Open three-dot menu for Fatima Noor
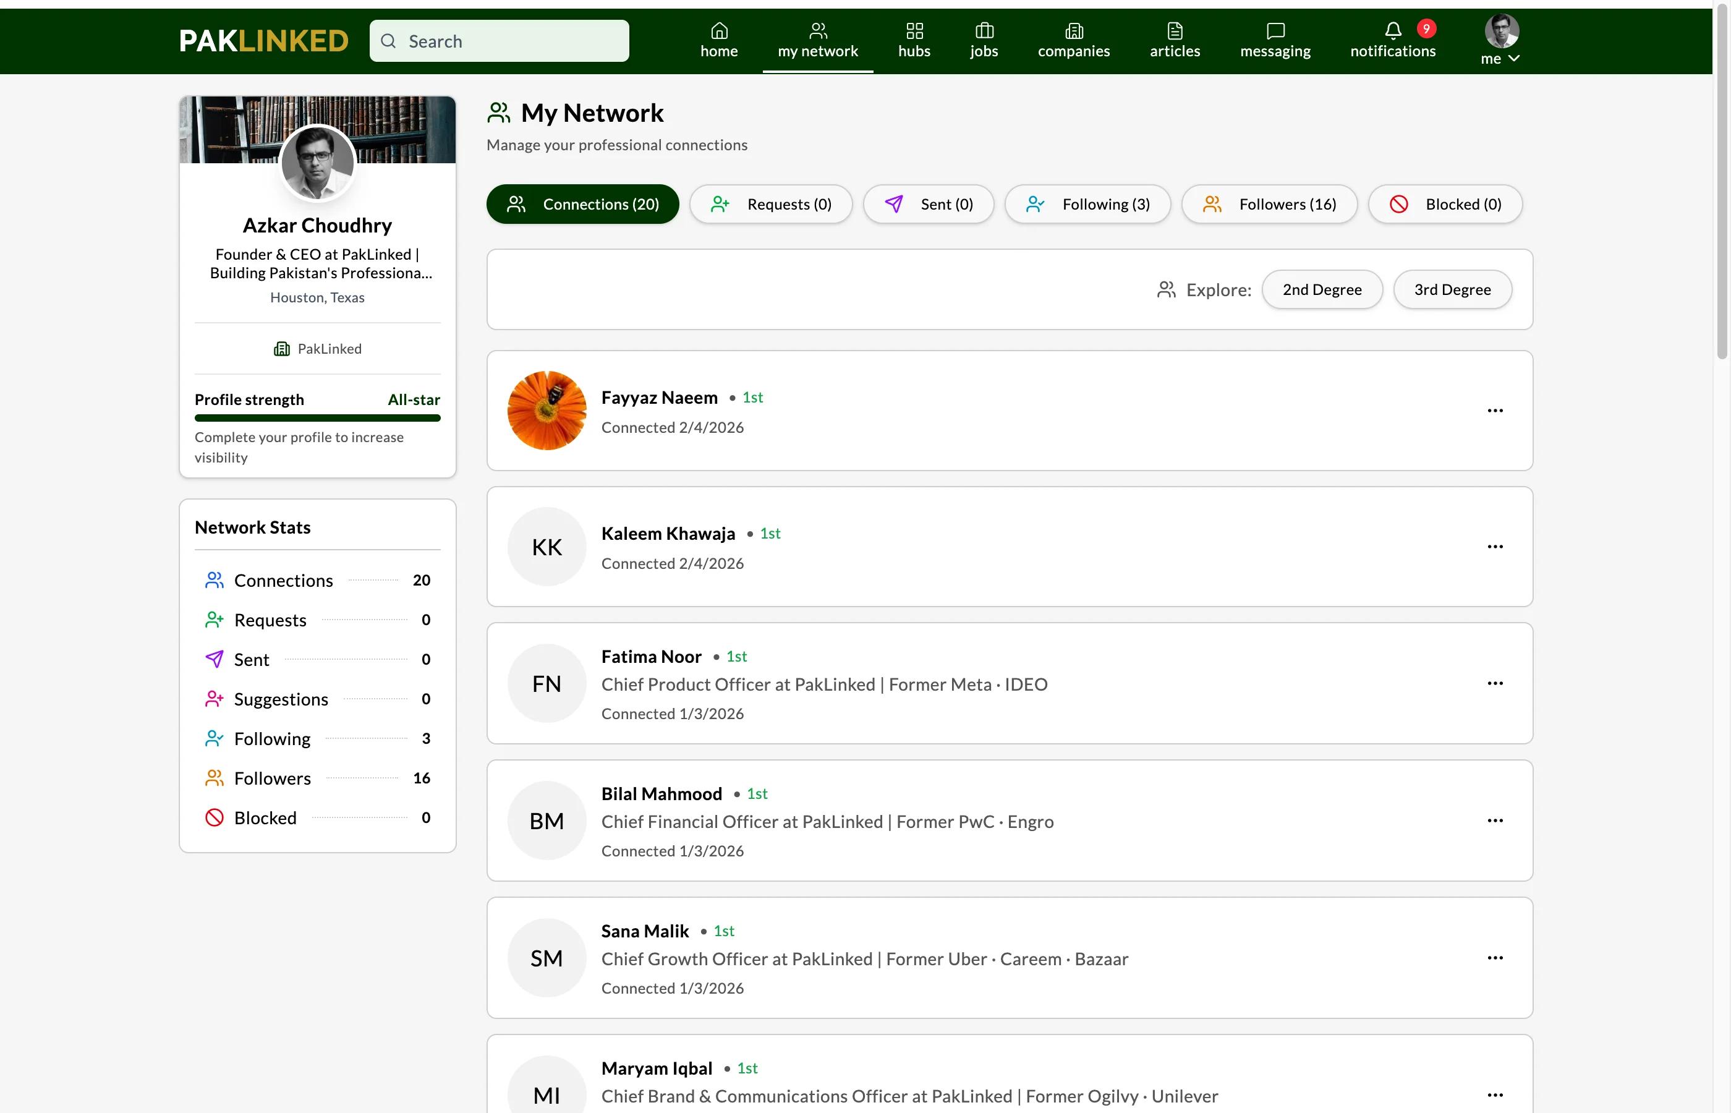This screenshot has width=1731, height=1113. (x=1495, y=683)
